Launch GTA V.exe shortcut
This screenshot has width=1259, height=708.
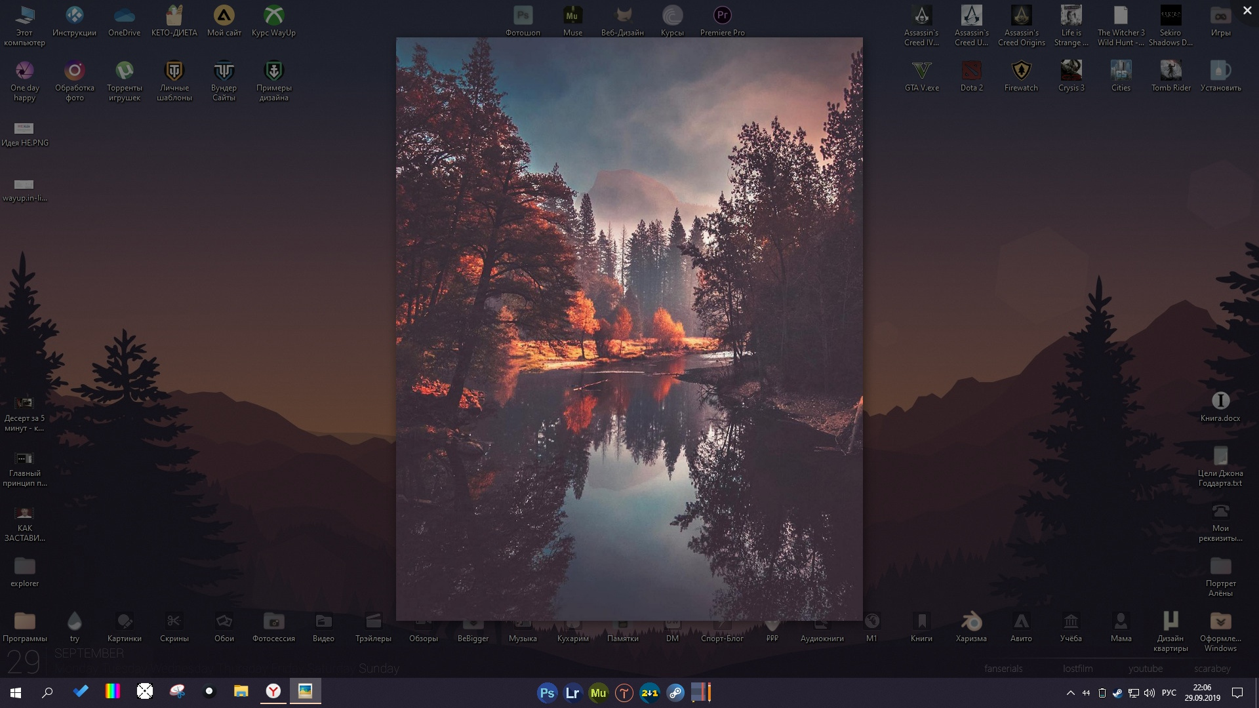pyautogui.click(x=921, y=75)
